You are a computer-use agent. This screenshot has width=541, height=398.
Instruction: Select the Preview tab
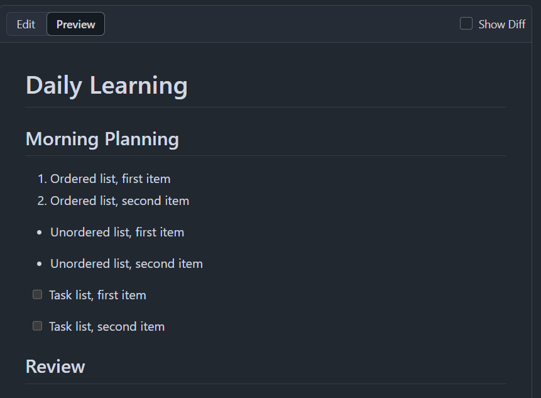coord(75,24)
